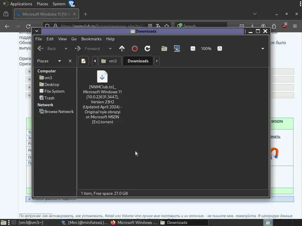
Task: Open new tab in Firefox
Action: click(x=86, y=14)
